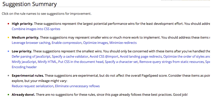
Task: Click the green Already done bullet marker
Action: click(x=8, y=95)
